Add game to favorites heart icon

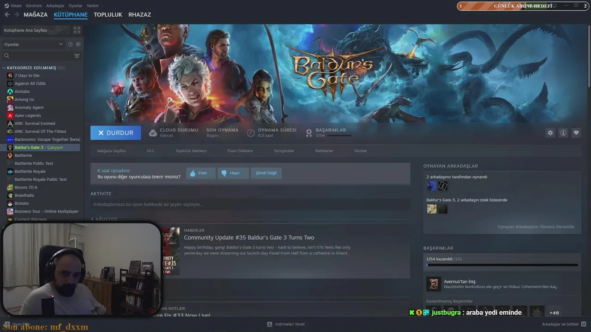coord(576,133)
